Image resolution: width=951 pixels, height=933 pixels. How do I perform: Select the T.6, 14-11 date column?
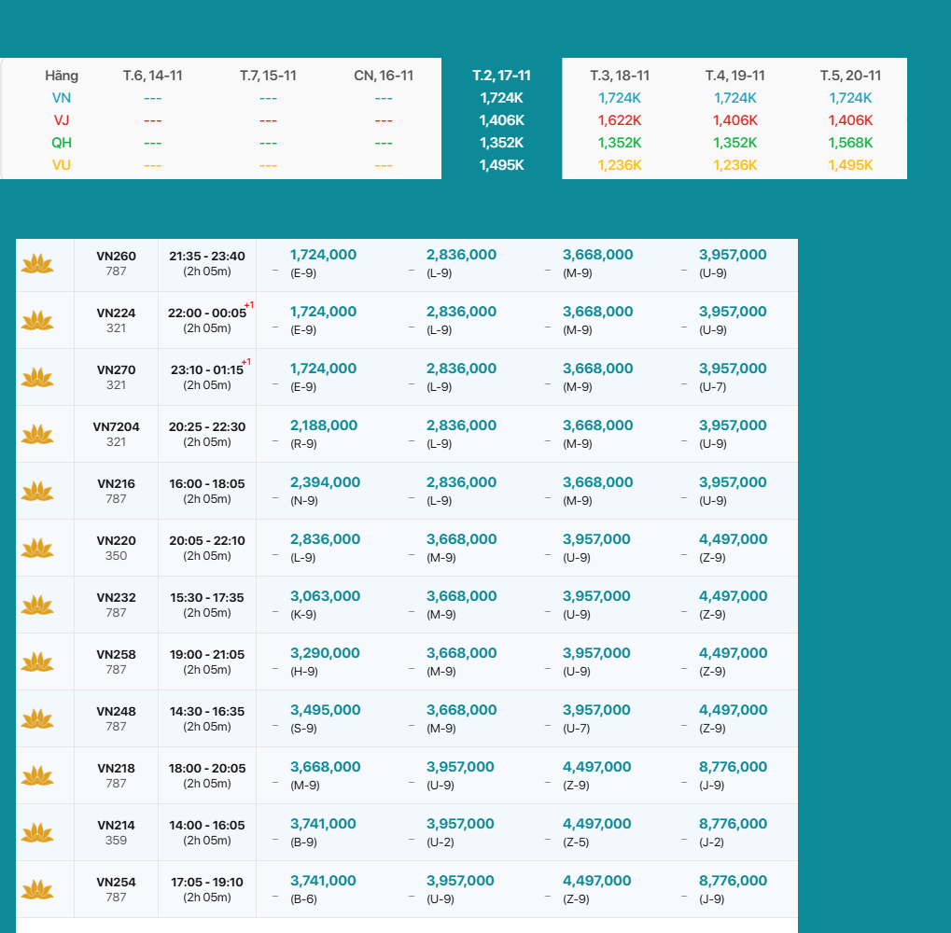(x=153, y=76)
